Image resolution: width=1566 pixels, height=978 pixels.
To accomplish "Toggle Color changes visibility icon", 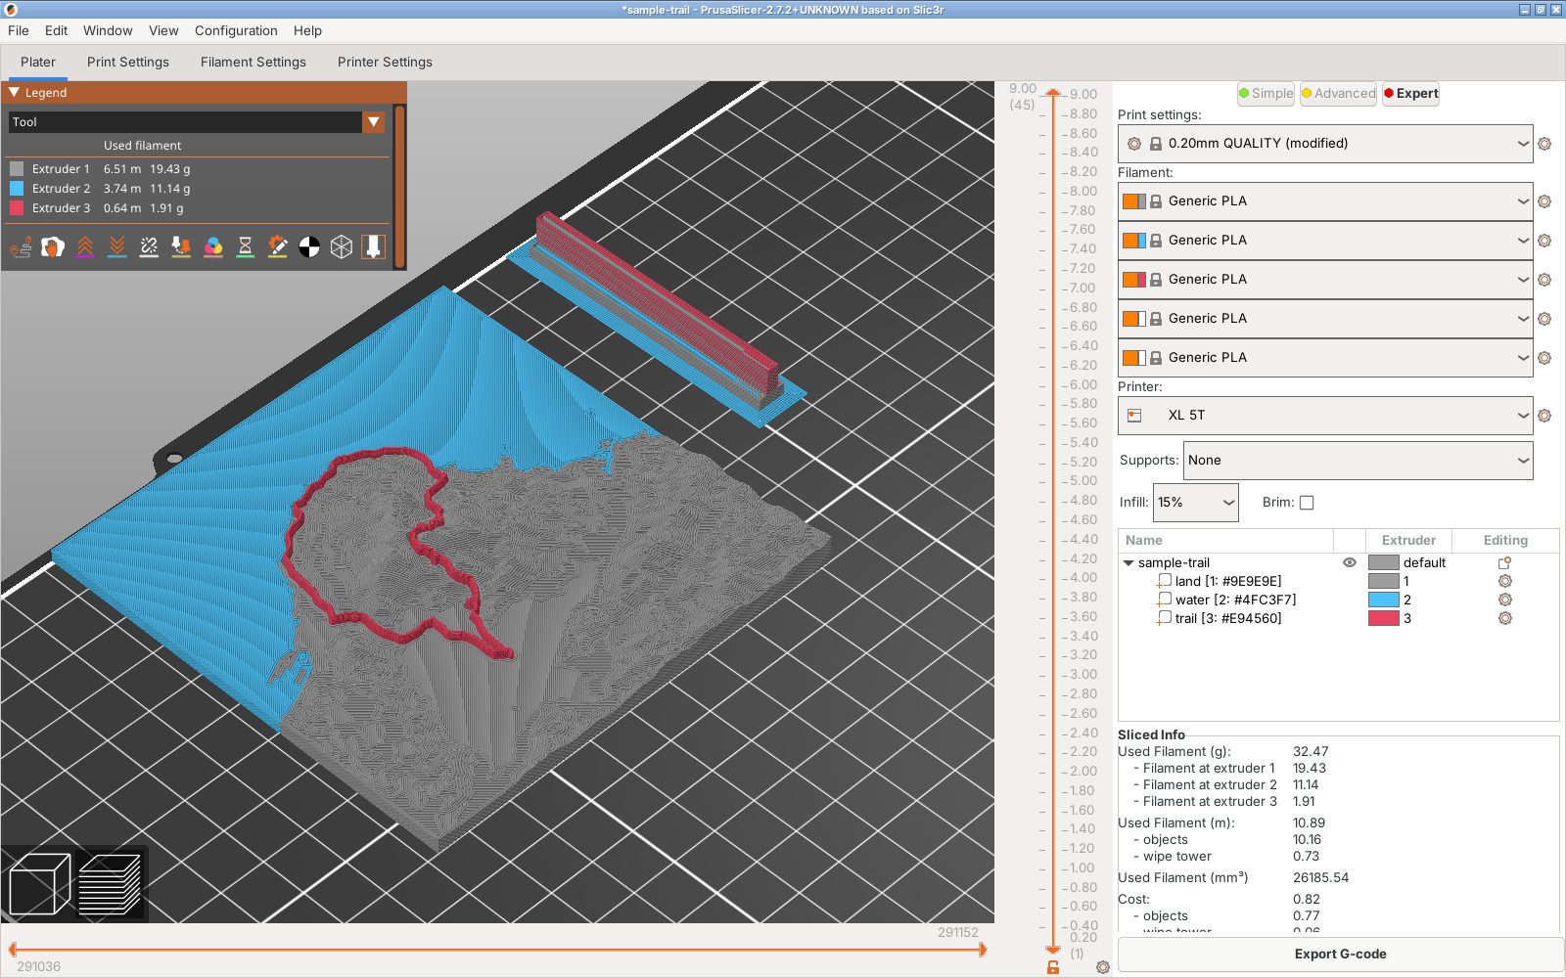I will pyautogui.click(x=213, y=246).
